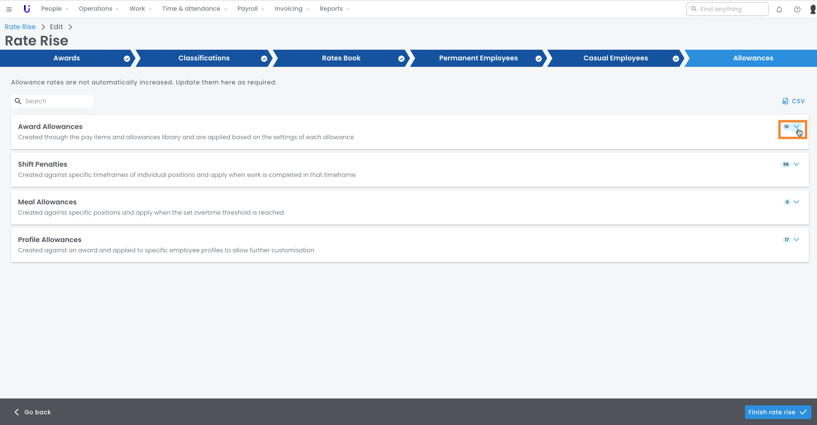Open the Payroll menu
The image size is (817, 425).
(x=250, y=9)
